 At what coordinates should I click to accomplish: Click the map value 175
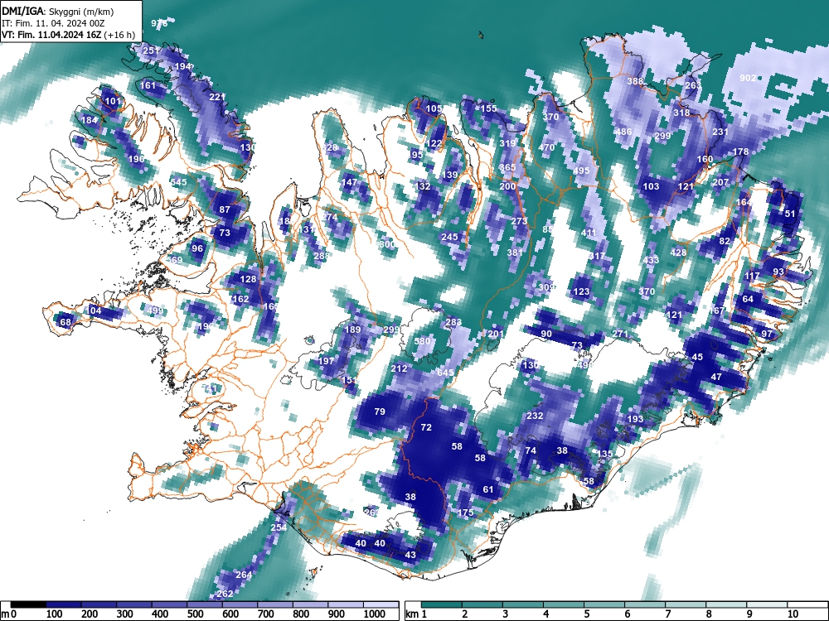pos(466,513)
